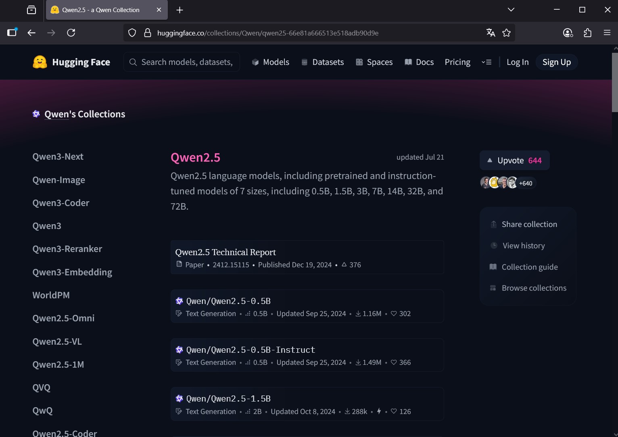Open the Qwen3 collection

point(47,226)
